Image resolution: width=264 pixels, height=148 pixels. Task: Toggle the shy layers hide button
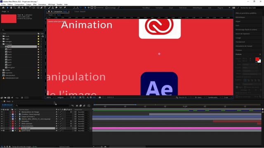[x=77, y=106]
